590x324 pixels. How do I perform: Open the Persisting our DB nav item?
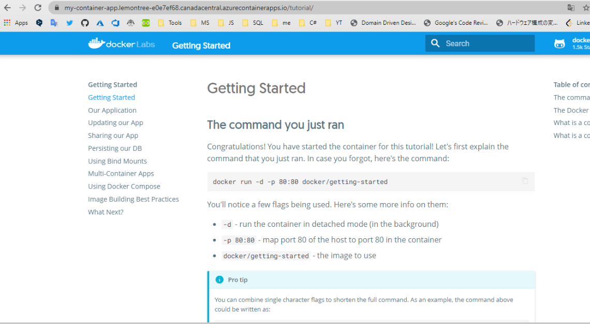pyautogui.click(x=115, y=148)
